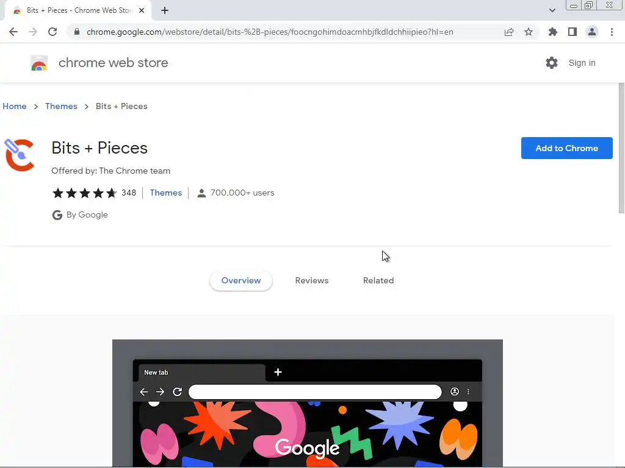
Task: Open Web Store settings gear
Action: pyautogui.click(x=552, y=63)
